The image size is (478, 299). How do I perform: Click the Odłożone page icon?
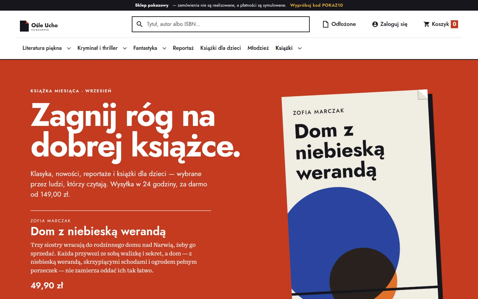326,24
